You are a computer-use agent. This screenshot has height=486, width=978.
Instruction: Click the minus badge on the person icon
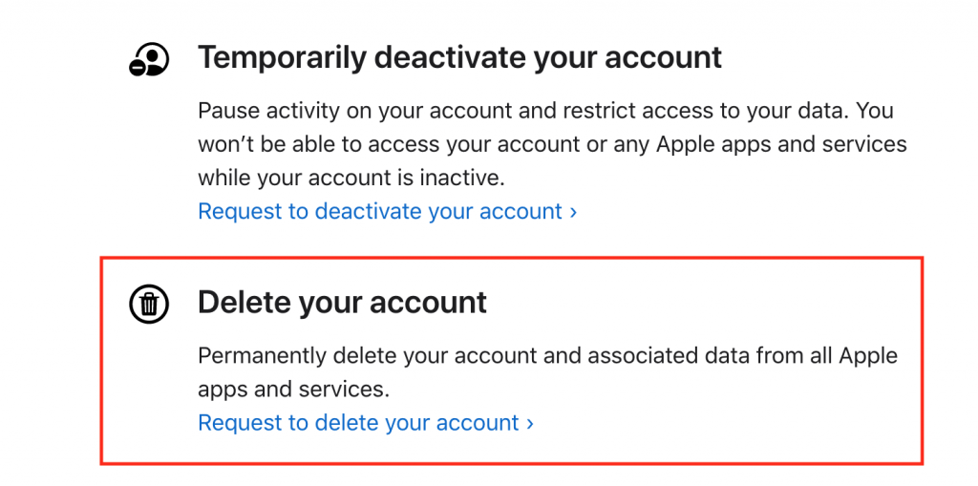tap(138, 68)
